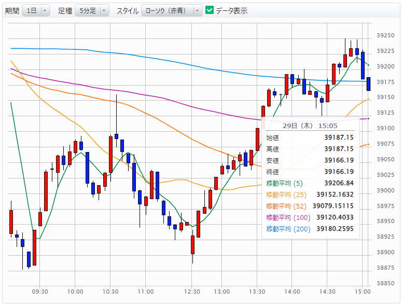
Task: Click the 12:30 time axis label
Action: (192, 292)
